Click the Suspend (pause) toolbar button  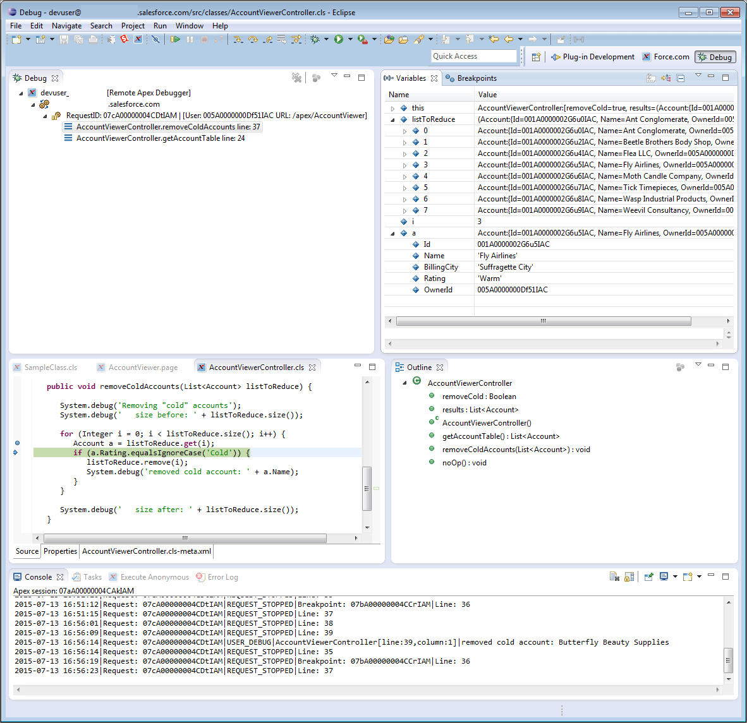point(190,40)
